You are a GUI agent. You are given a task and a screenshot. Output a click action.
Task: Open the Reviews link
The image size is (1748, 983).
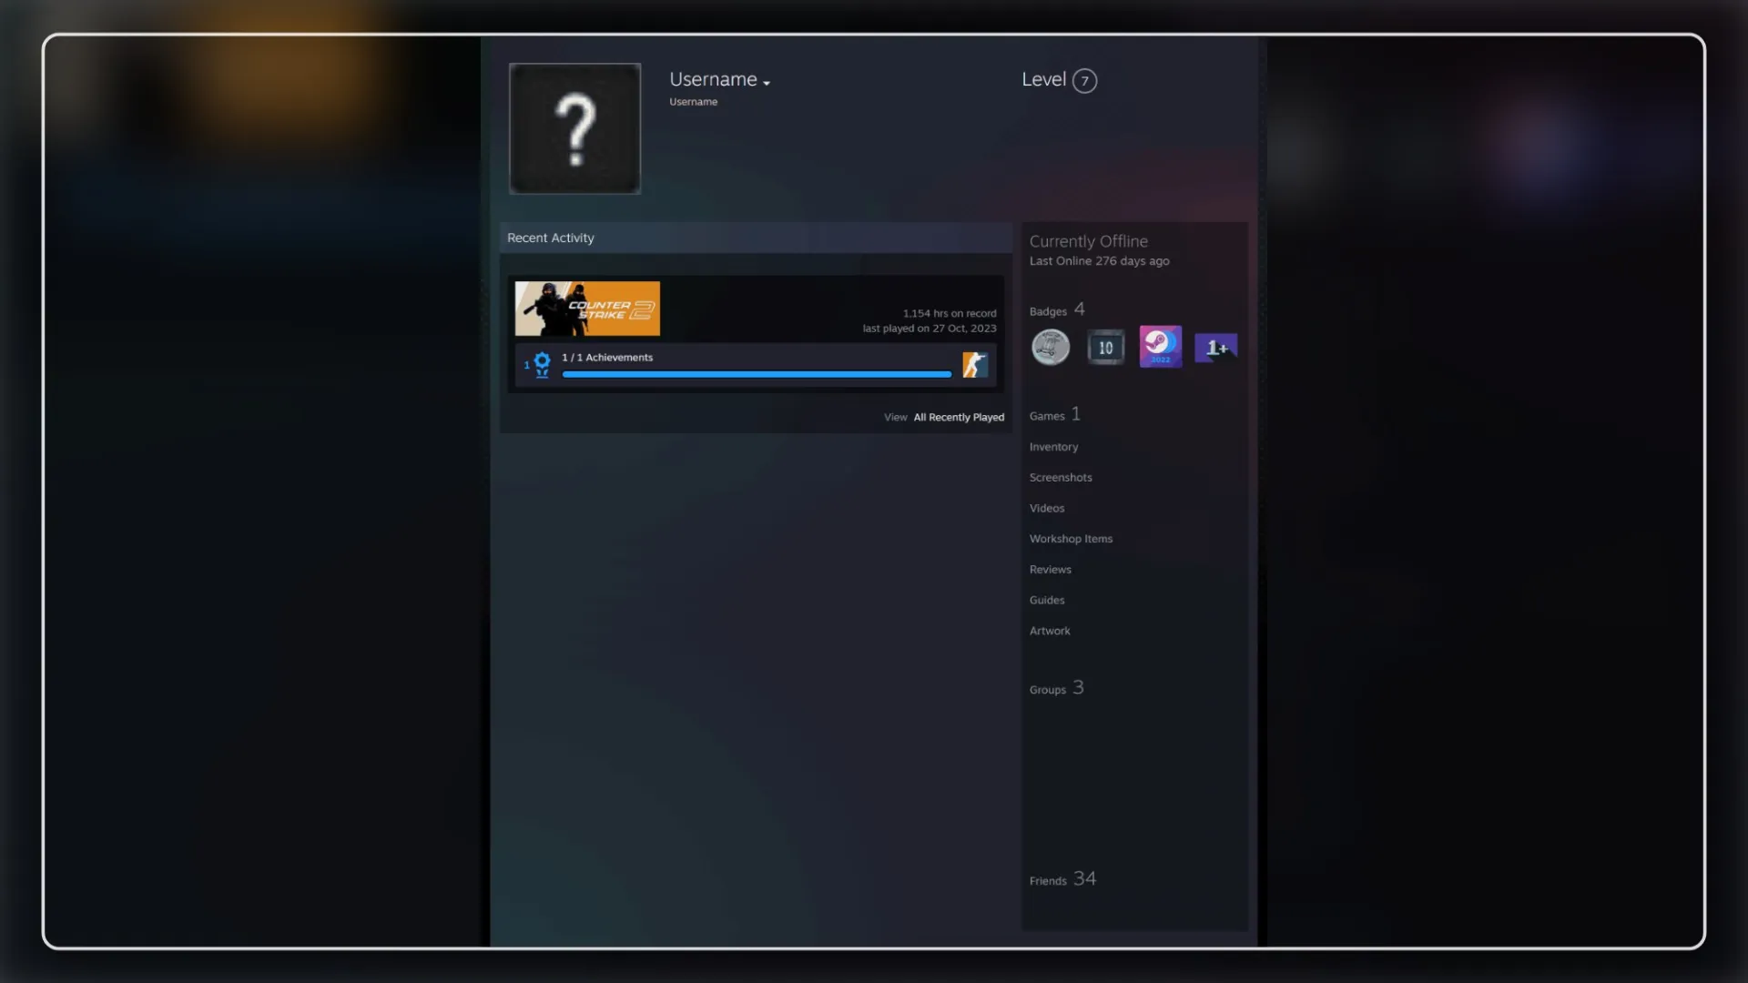pos(1051,570)
